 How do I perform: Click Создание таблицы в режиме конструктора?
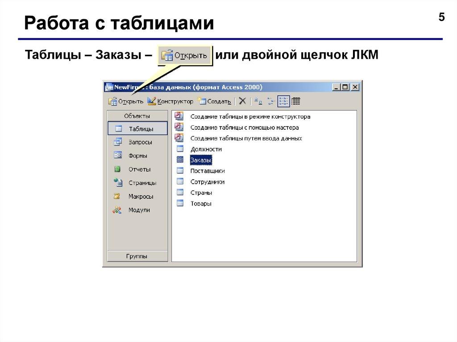[249, 116]
